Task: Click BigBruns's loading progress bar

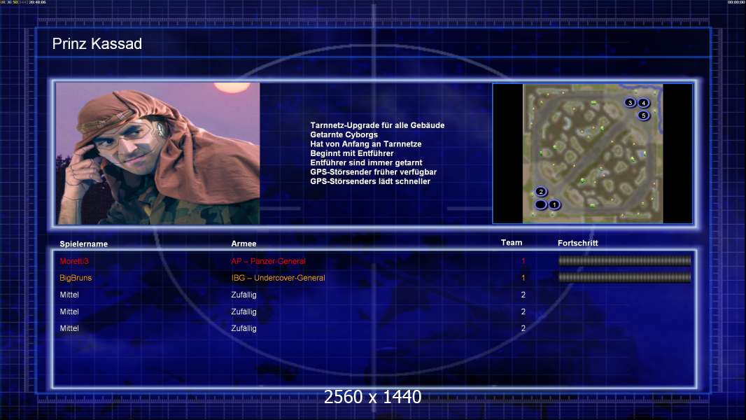Action: 624,277
